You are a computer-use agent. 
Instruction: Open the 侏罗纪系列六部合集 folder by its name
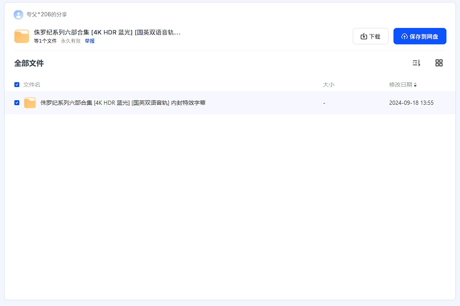[123, 103]
